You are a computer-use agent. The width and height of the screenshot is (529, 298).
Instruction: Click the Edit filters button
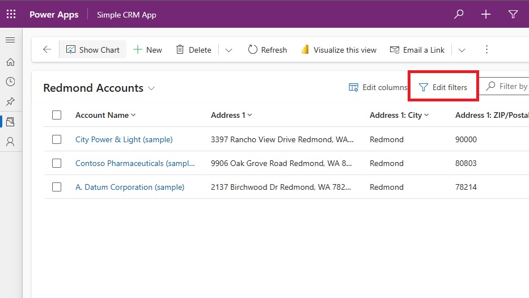pos(443,87)
